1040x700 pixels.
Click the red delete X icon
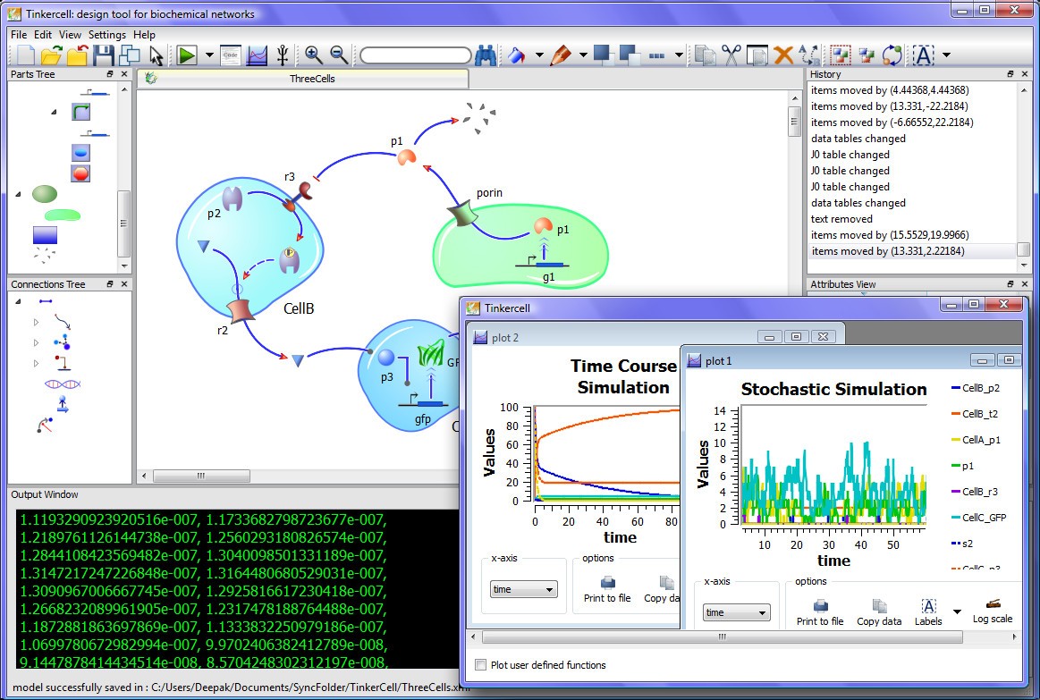tap(783, 55)
